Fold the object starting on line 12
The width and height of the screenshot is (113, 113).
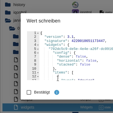(38, 77)
